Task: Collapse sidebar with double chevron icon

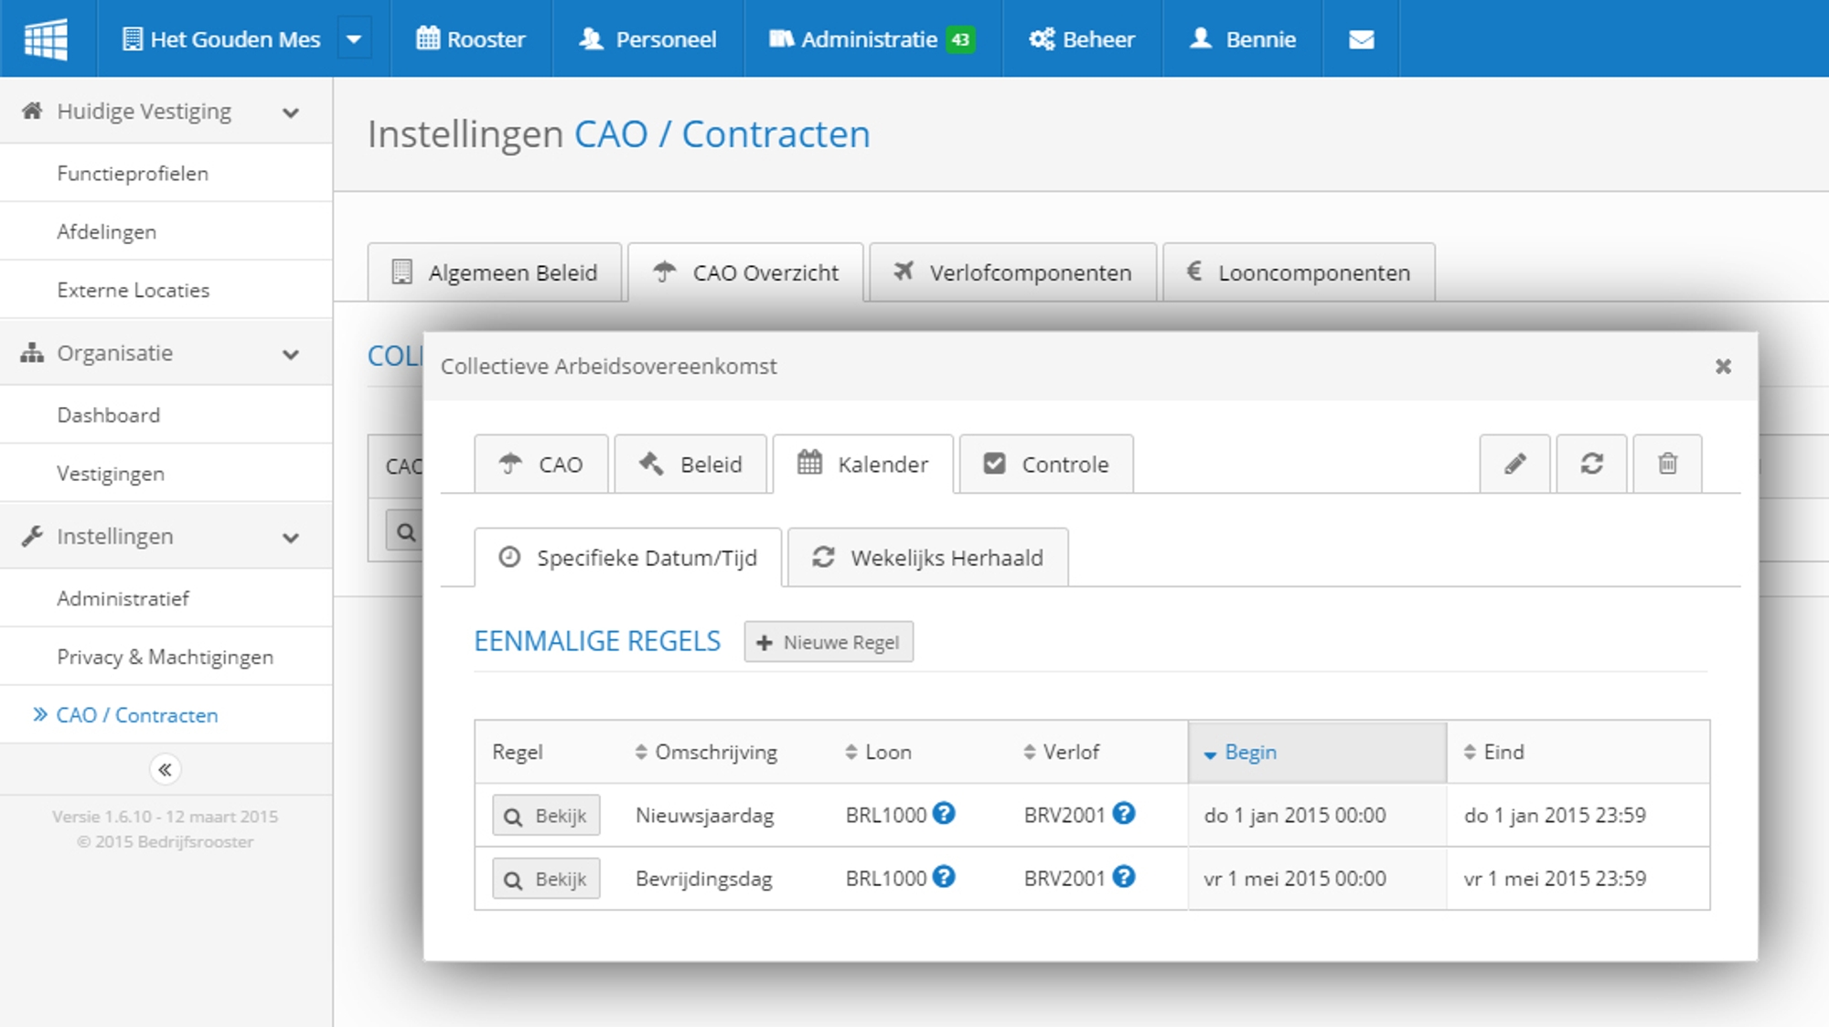Action: (x=165, y=769)
